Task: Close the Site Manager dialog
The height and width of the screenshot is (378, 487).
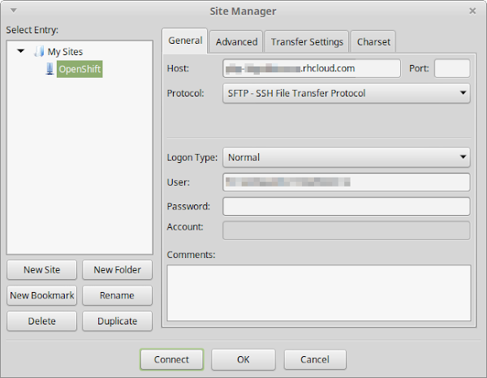Action: click(x=472, y=11)
